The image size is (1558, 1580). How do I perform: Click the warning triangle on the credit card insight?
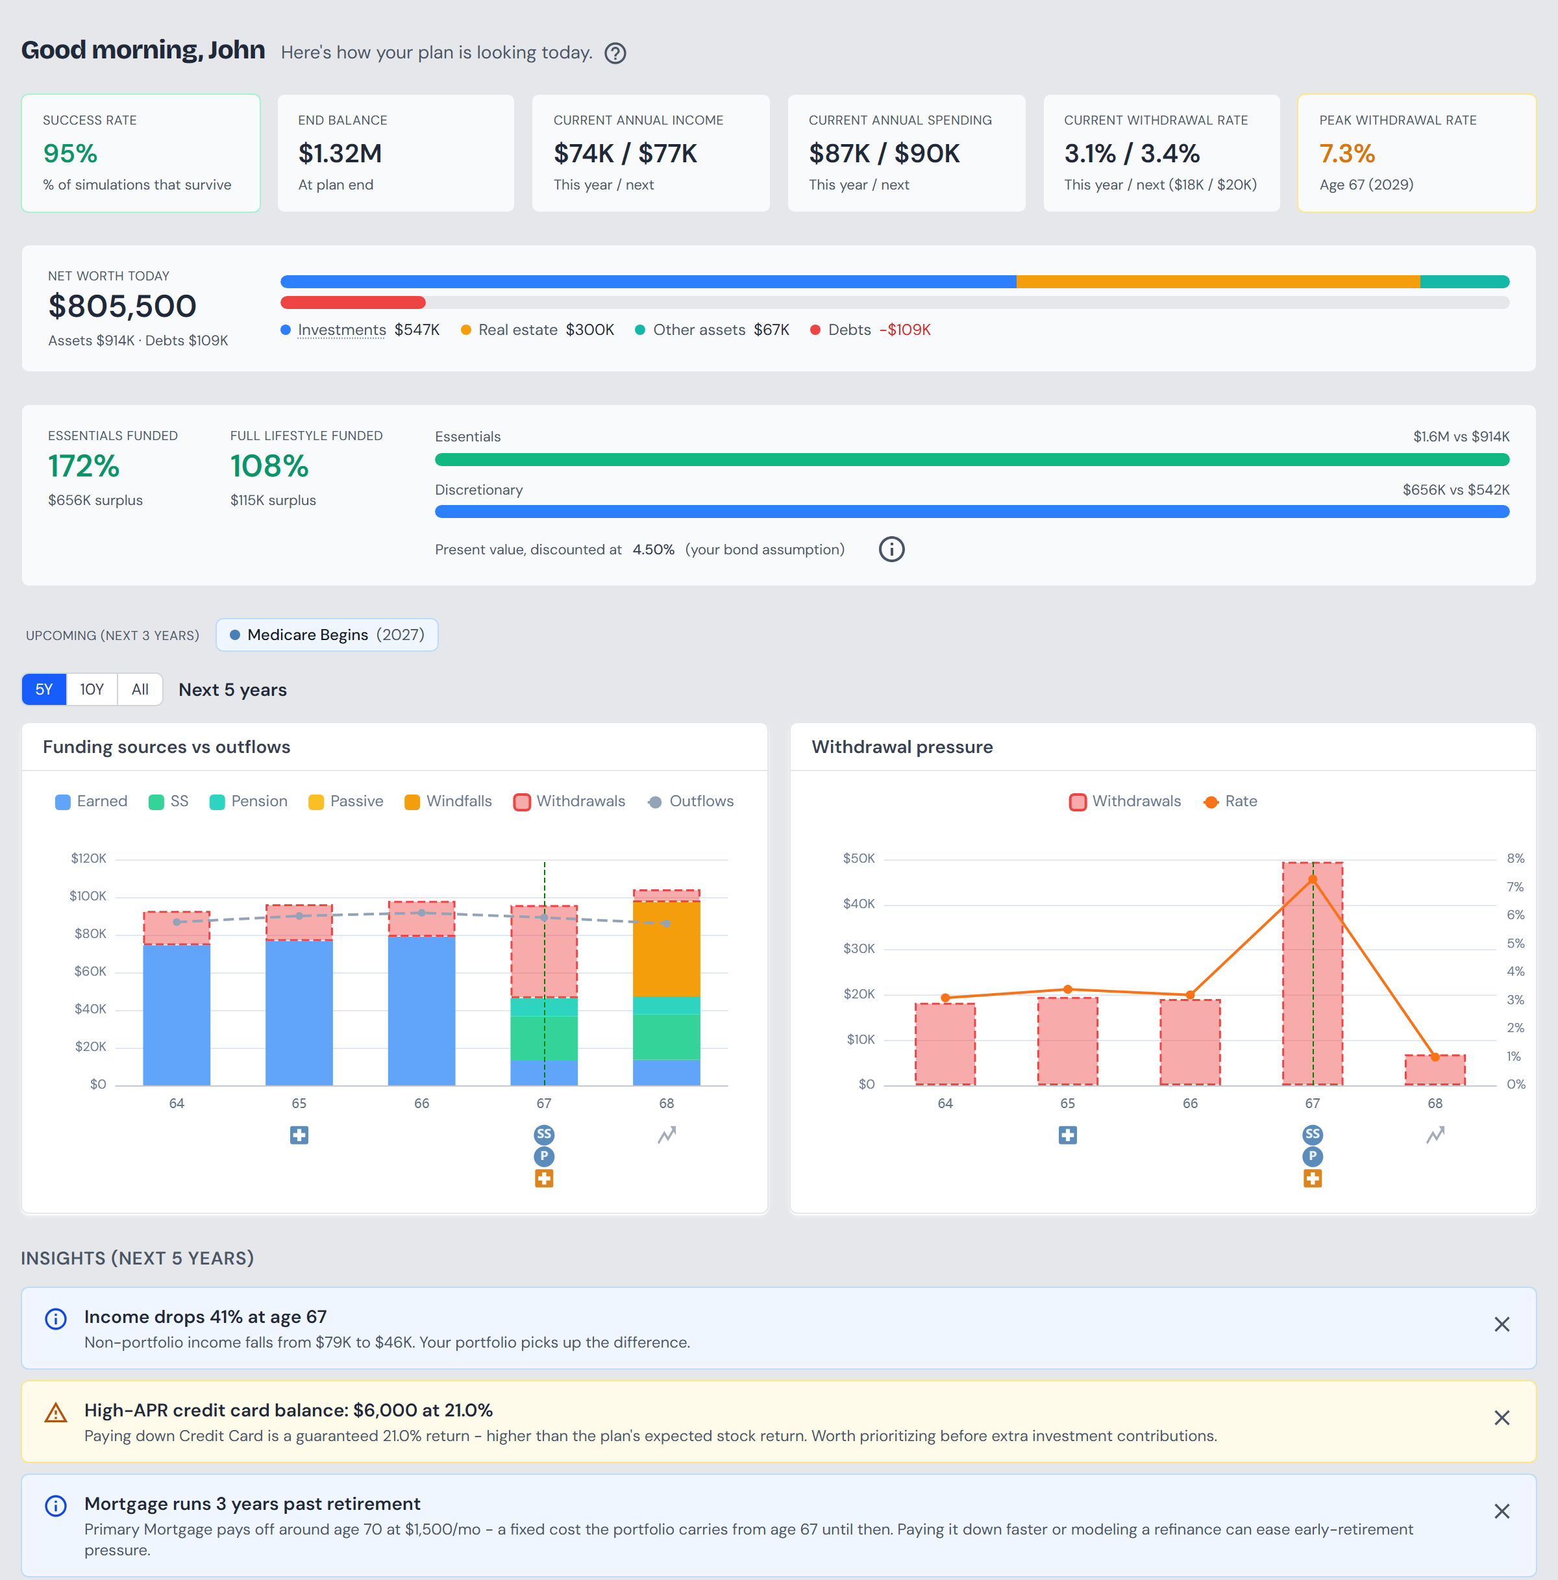pos(56,1413)
